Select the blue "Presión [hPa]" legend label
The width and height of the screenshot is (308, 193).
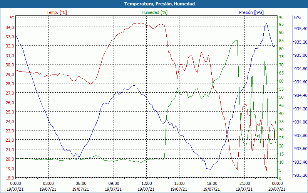[251, 12]
